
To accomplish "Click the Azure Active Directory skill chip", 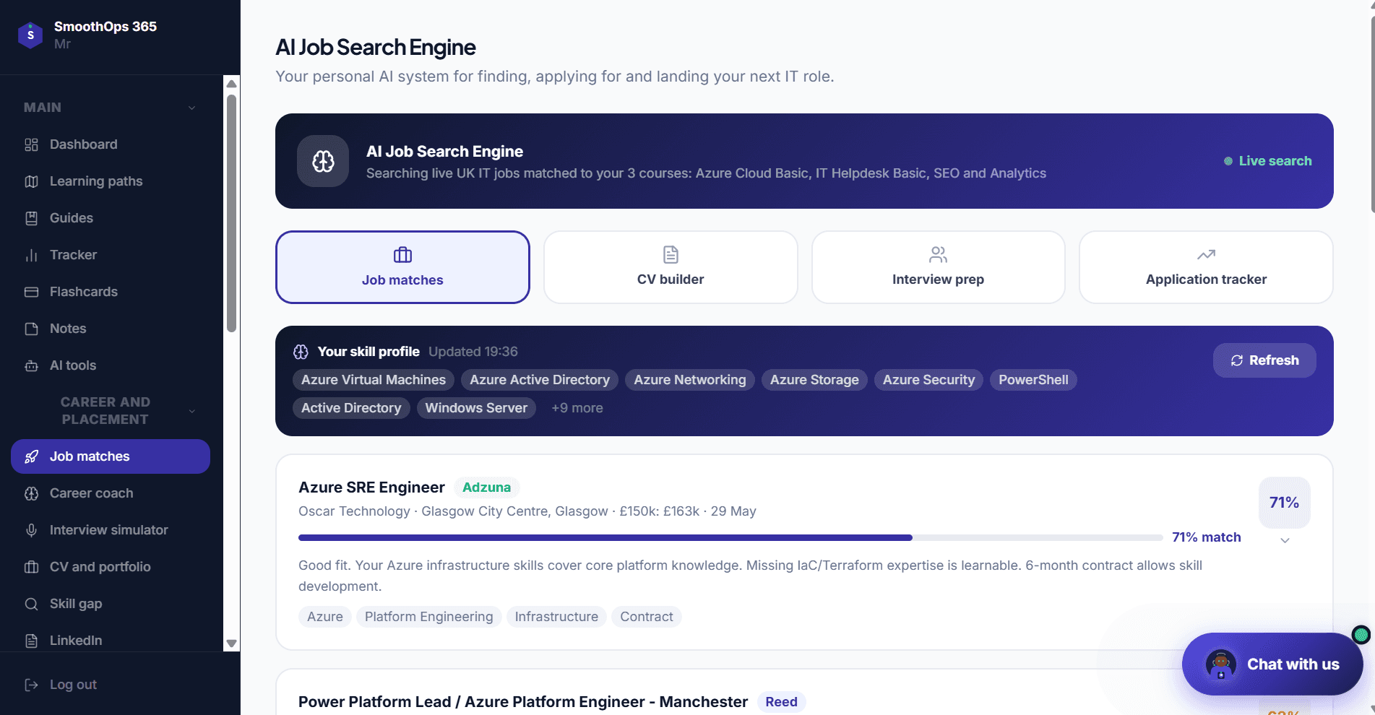I will point(540,380).
